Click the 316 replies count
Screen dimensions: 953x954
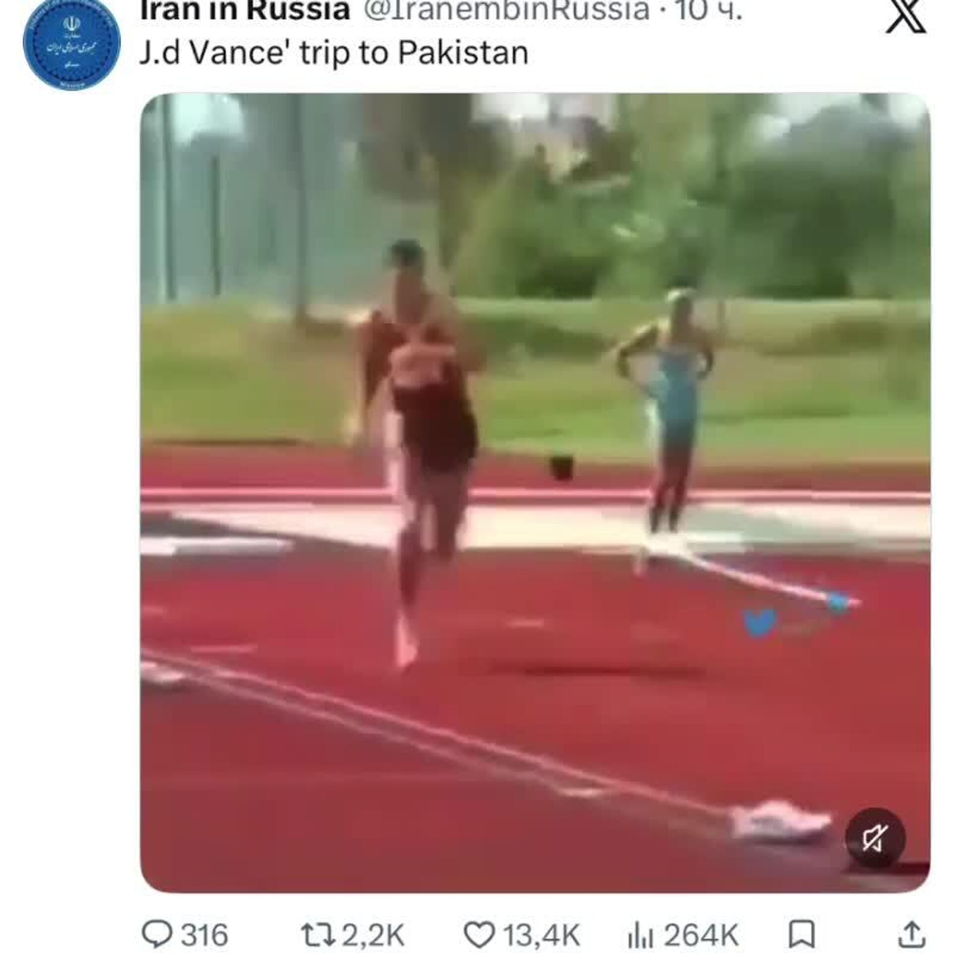click(204, 935)
